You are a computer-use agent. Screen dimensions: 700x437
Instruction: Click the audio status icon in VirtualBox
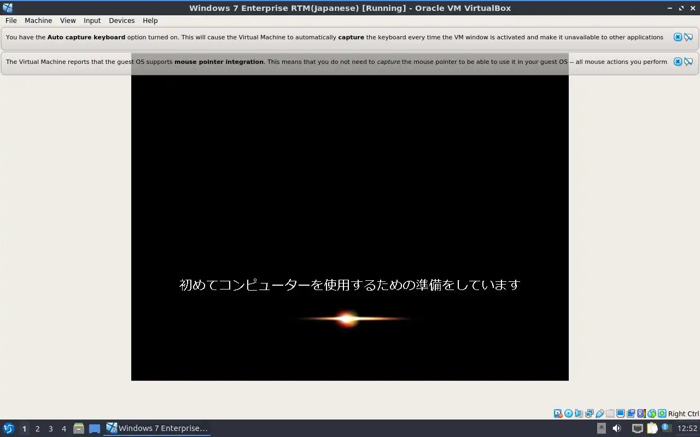click(x=579, y=414)
